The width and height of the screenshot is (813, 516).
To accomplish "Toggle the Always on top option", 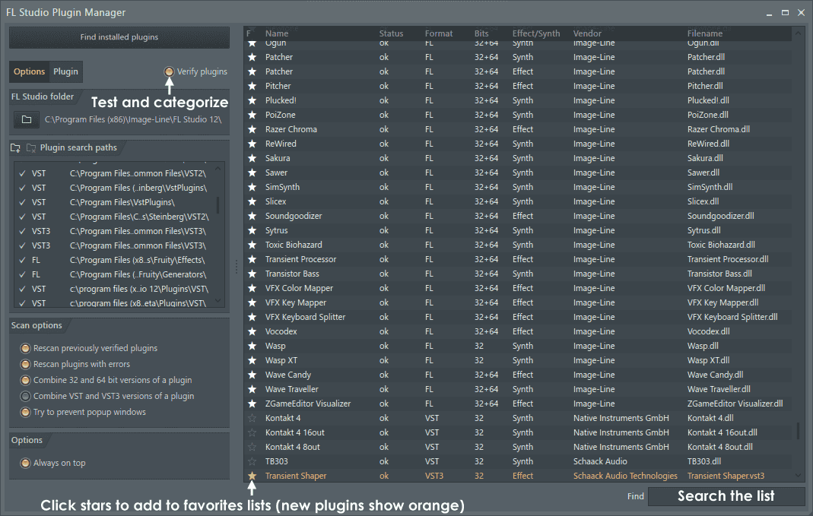I will click(x=25, y=463).
